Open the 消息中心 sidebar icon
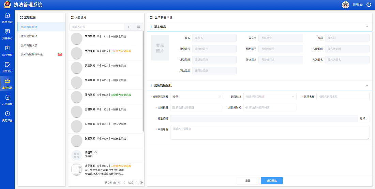The image size is (375, 189). [7, 34]
